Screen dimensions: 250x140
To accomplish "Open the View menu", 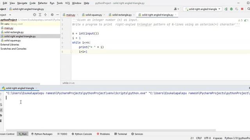I will coord(12,3).
